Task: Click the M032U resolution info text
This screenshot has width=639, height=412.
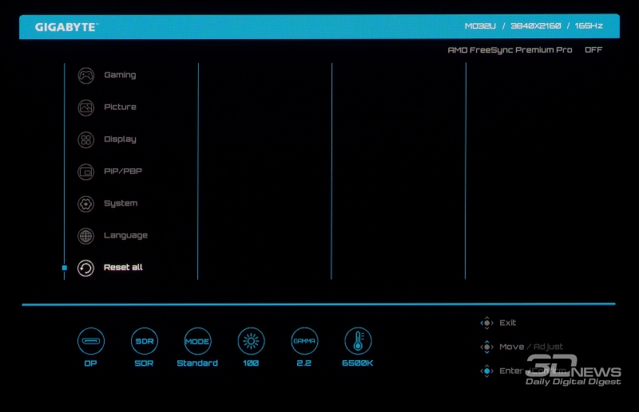Action: pyautogui.click(x=534, y=26)
